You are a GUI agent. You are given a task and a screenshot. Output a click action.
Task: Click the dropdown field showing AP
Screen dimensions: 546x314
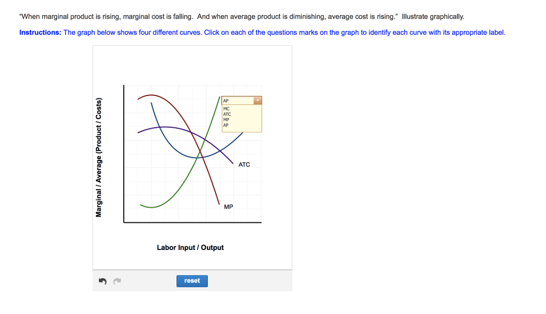click(237, 100)
